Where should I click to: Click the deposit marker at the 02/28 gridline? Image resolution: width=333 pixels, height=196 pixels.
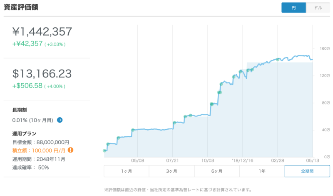(278, 60)
